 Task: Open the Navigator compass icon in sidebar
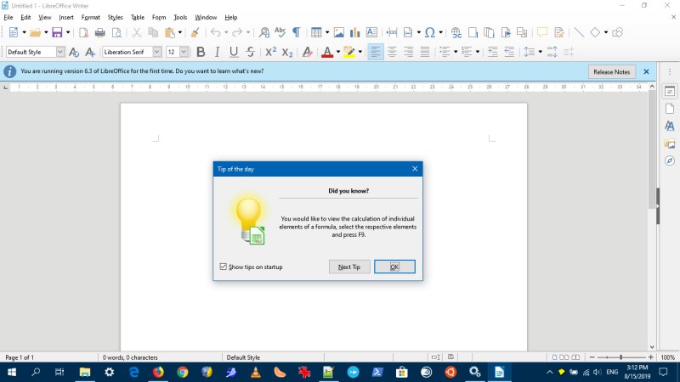tap(669, 160)
